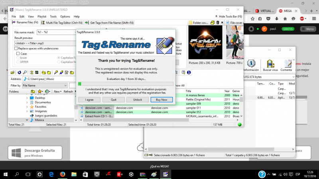Viewport: 319px width, 179px height.
Task: Click the Windows Start button
Action: pos(6,174)
